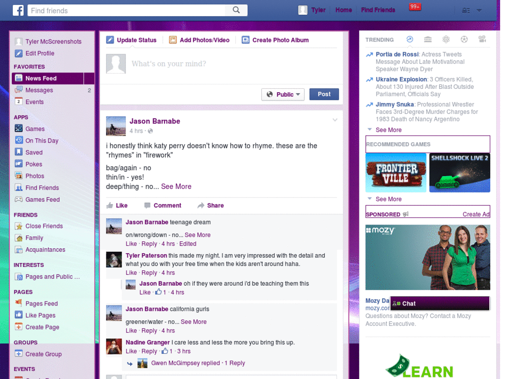Like Jason Barnabe's post
Viewport: 506px width, 379px height.
tap(117, 206)
